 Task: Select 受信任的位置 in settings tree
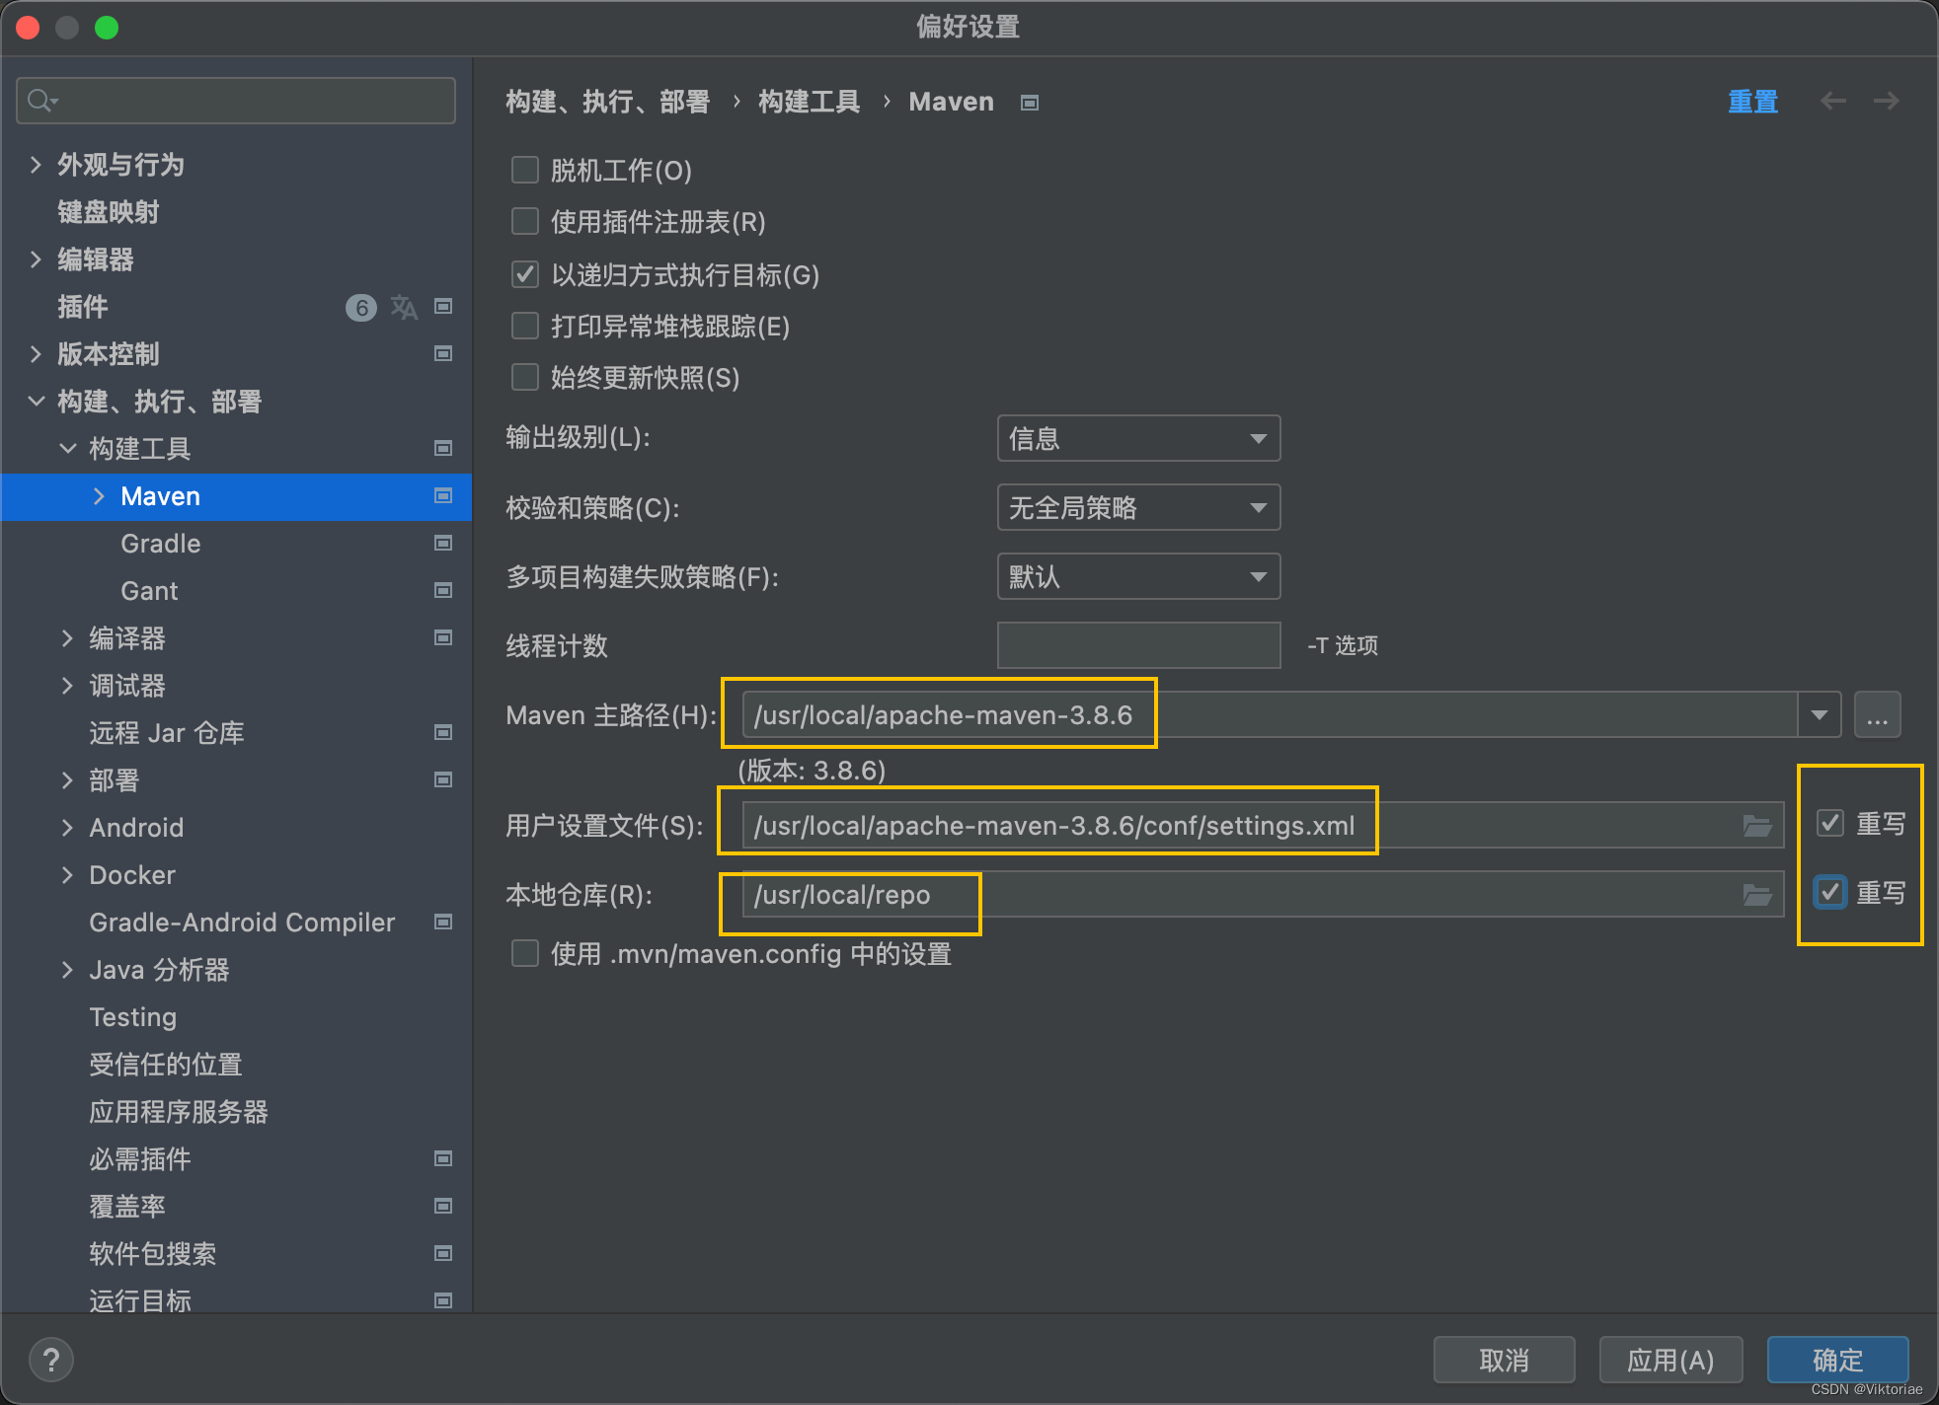coord(166,1065)
